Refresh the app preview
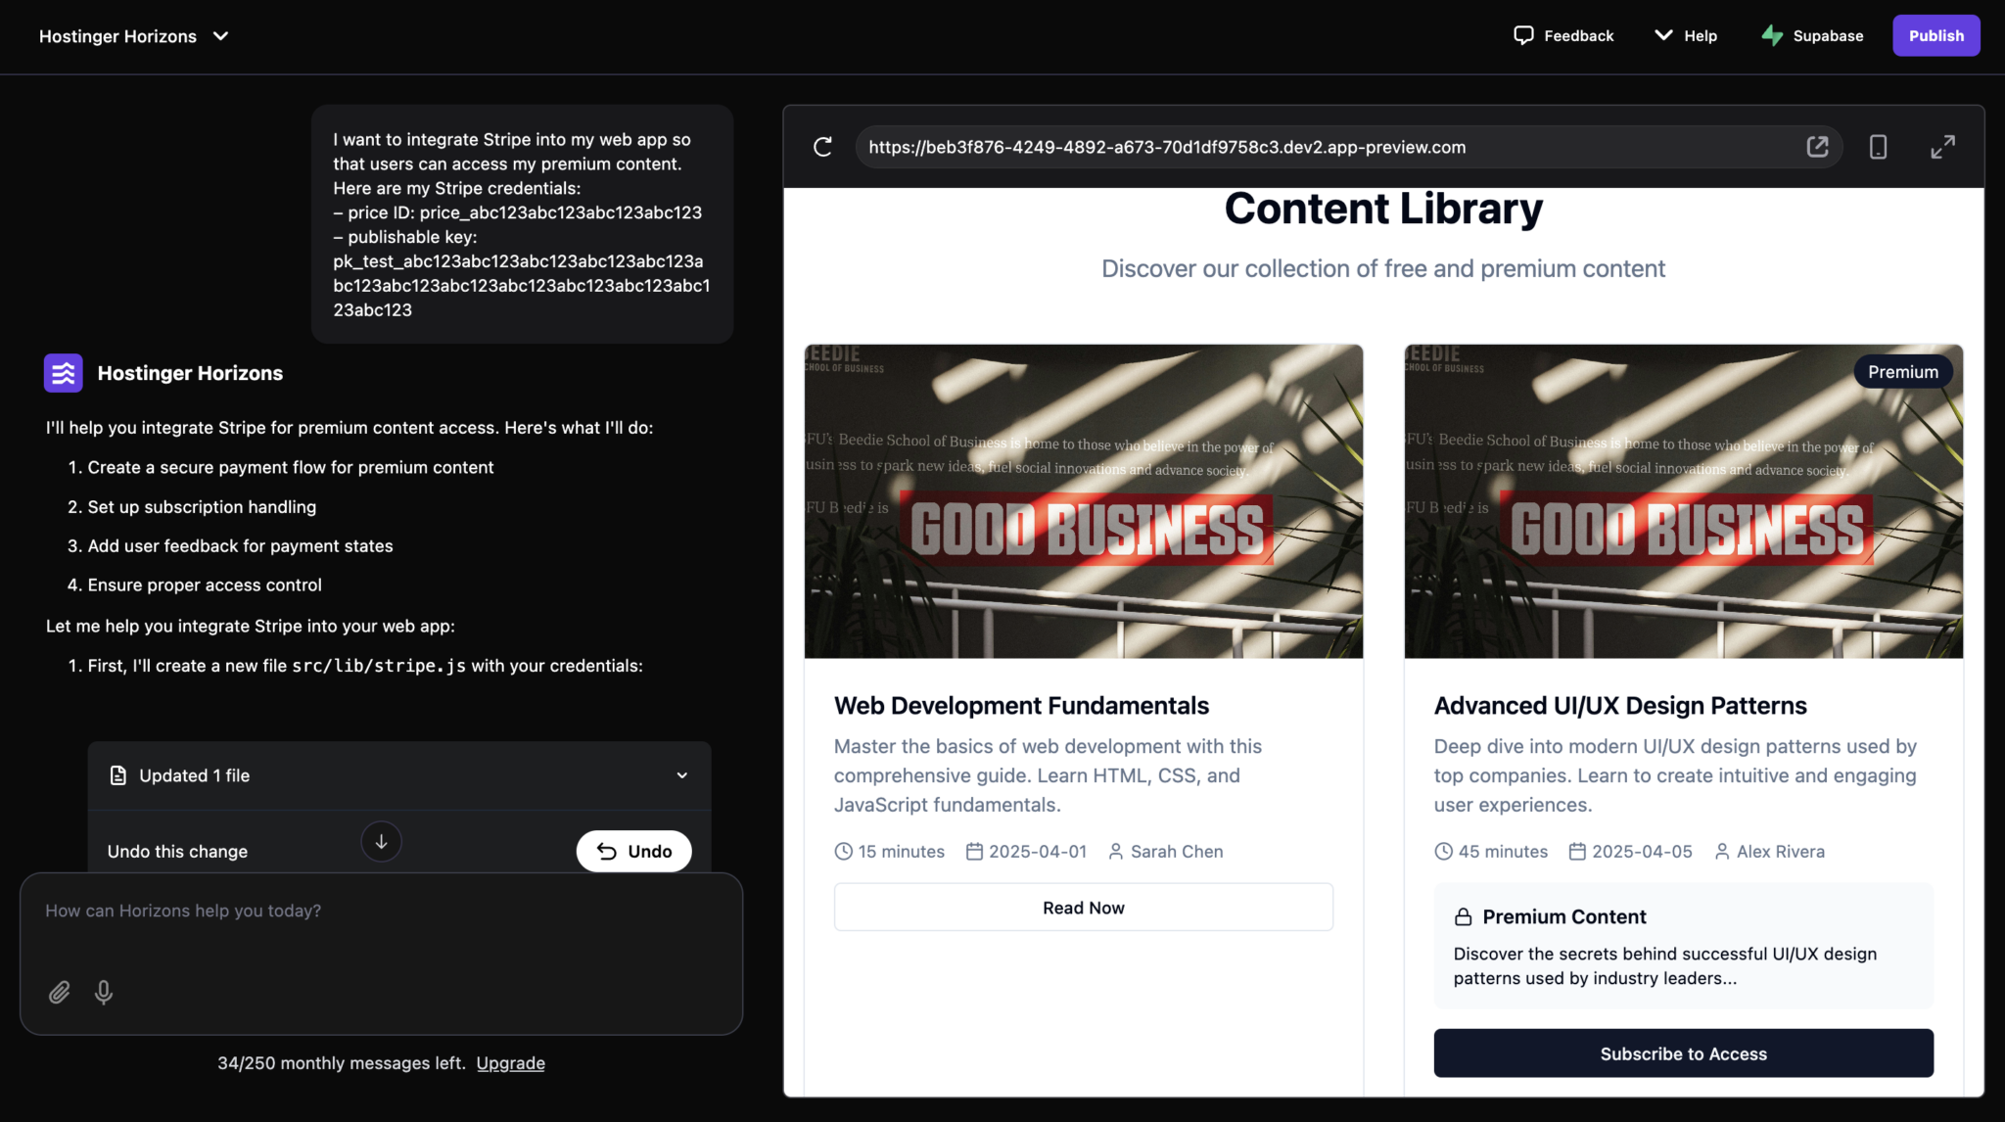Image resolution: width=2005 pixels, height=1122 pixels. (x=822, y=147)
